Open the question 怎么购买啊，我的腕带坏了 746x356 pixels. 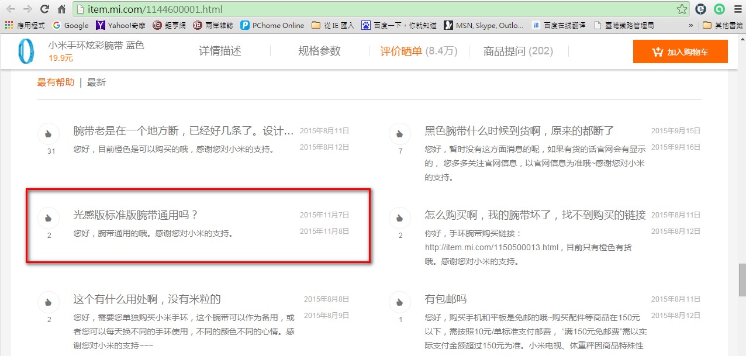[535, 215]
